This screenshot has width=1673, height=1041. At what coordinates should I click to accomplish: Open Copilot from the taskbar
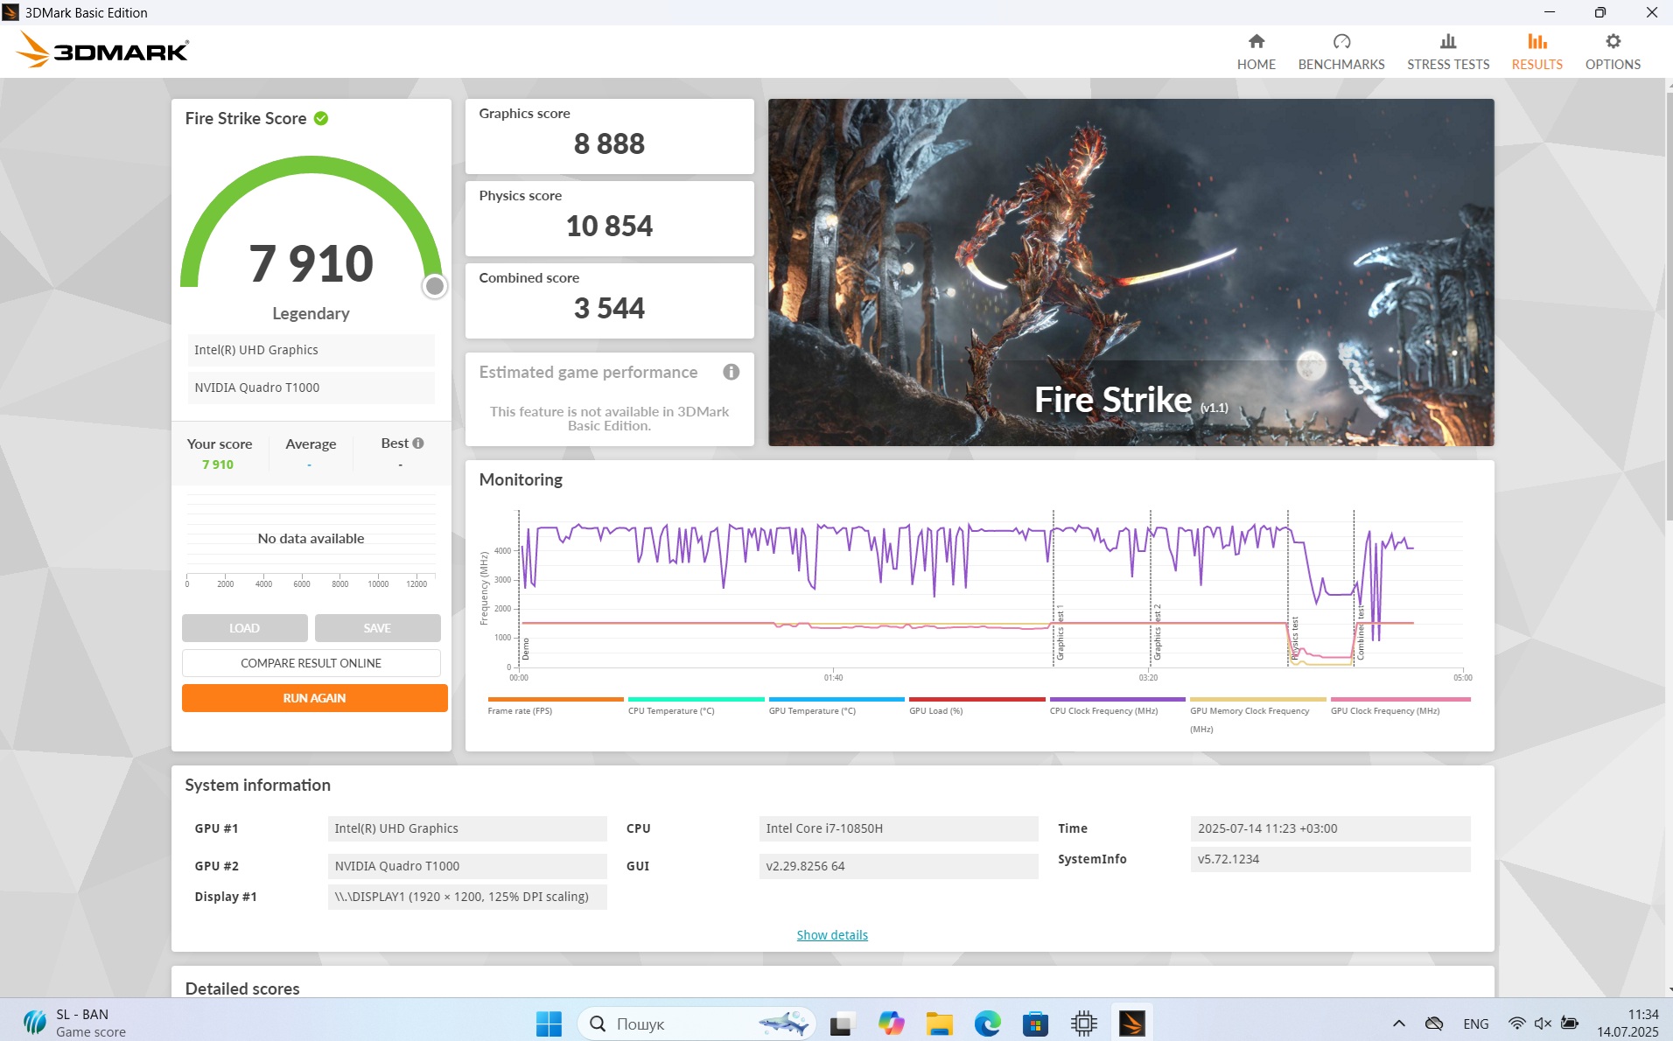click(891, 1024)
